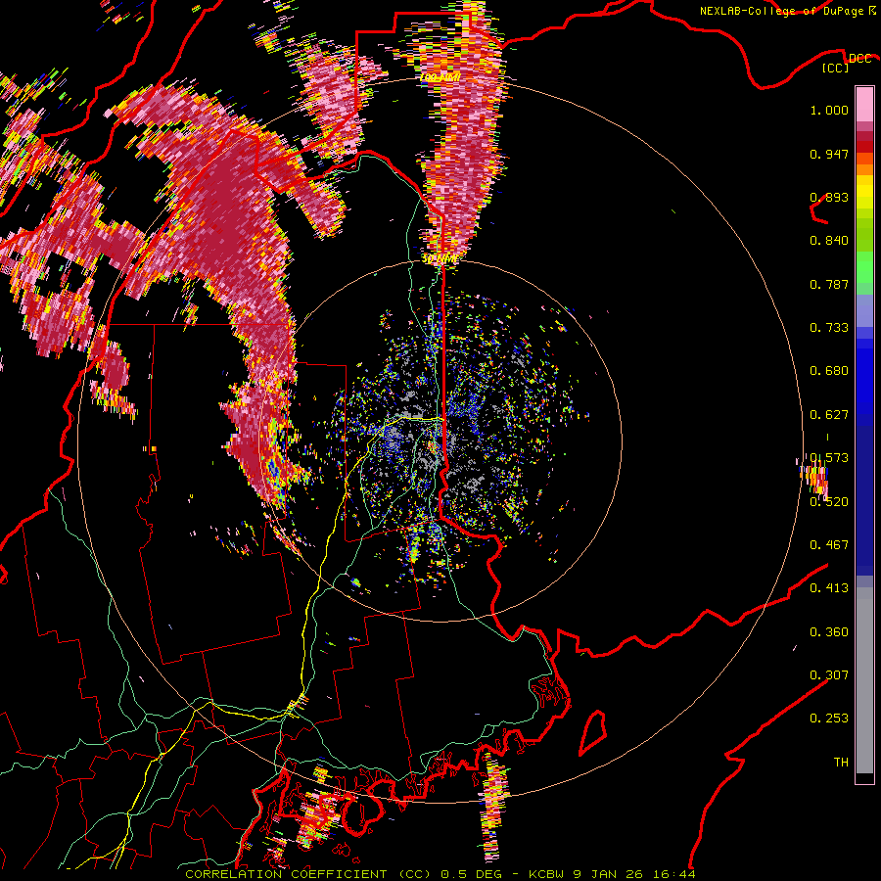This screenshot has height=881, width=881.
Task: Select the 0.253 scale value
Action: click(829, 719)
